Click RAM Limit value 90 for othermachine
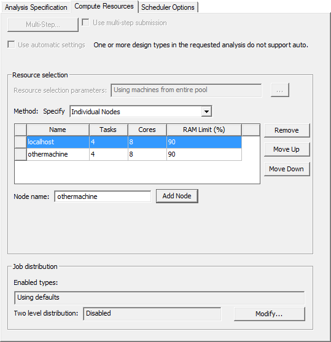Screen dimensions: 331x342 pos(204,155)
